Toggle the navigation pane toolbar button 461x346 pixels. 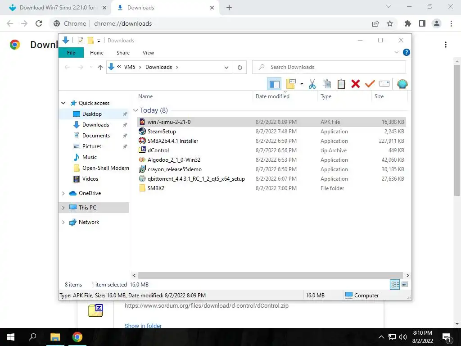click(274, 84)
